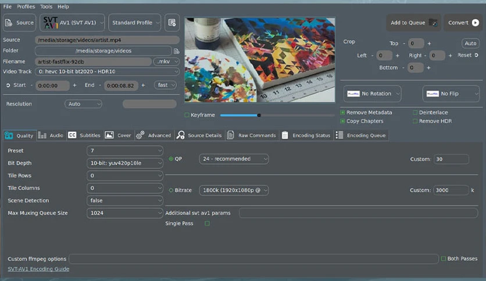Select the Bitrate radio button

point(171,190)
